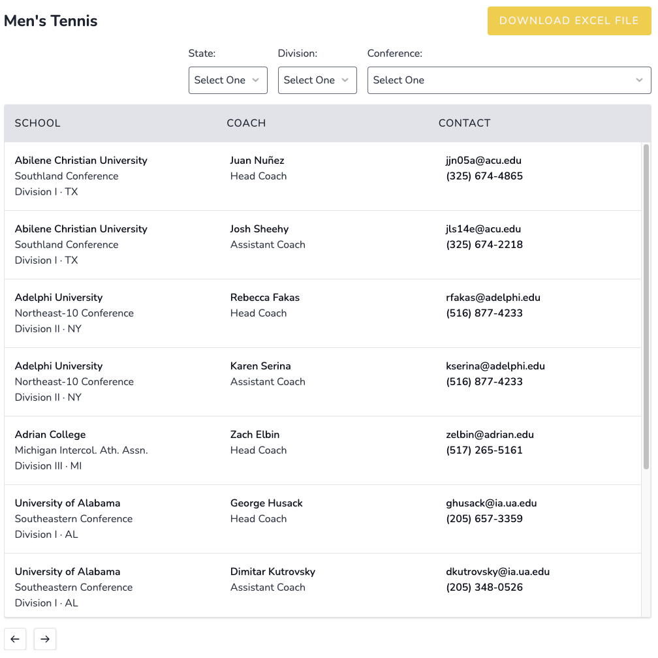The image size is (658, 658).
Task: Click the COACH column header
Action: click(x=246, y=123)
